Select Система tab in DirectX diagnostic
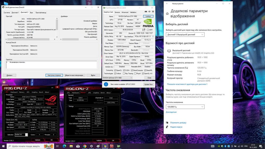 pyautogui.click(x=7, y=12)
